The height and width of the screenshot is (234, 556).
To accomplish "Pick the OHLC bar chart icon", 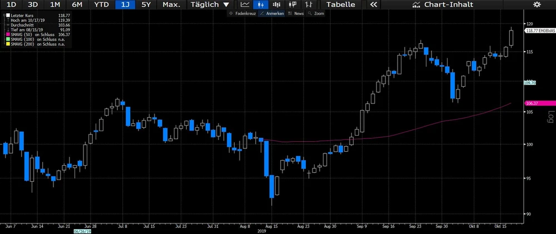I will pyautogui.click(x=305, y=4).
